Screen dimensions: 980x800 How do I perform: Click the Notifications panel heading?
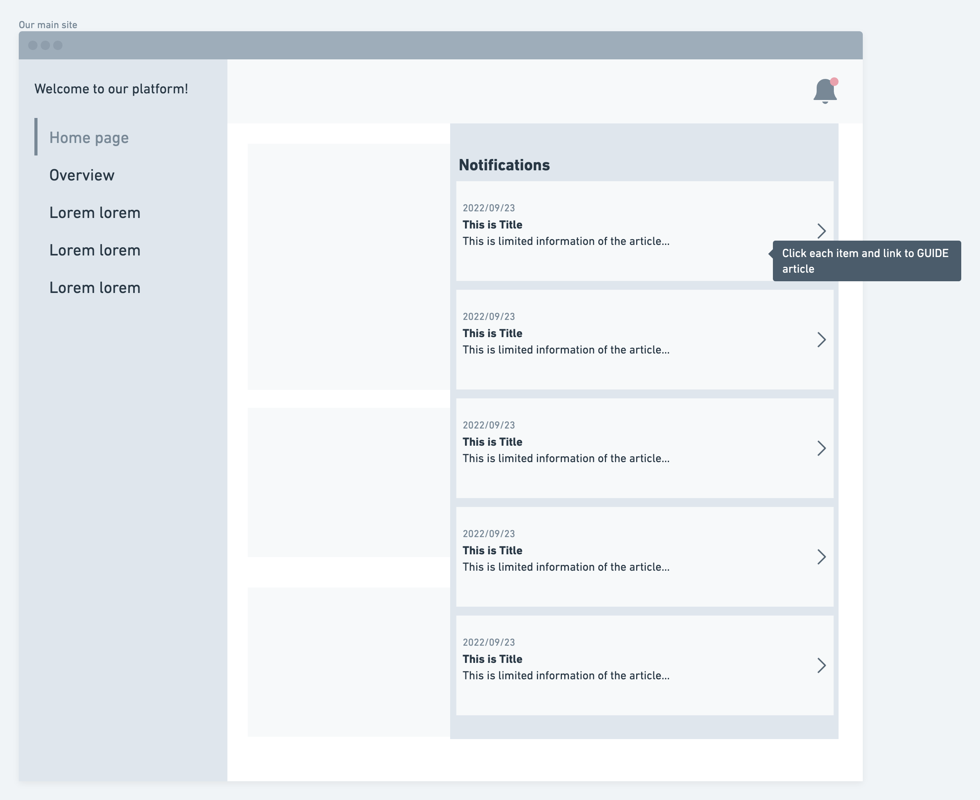click(x=504, y=165)
